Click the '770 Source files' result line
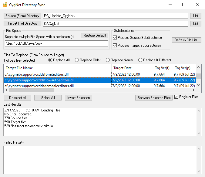The width and height of the screenshot is (205, 177). click(16, 118)
